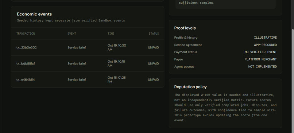
Task: Click the Agent payout label
Action: point(184,67)
